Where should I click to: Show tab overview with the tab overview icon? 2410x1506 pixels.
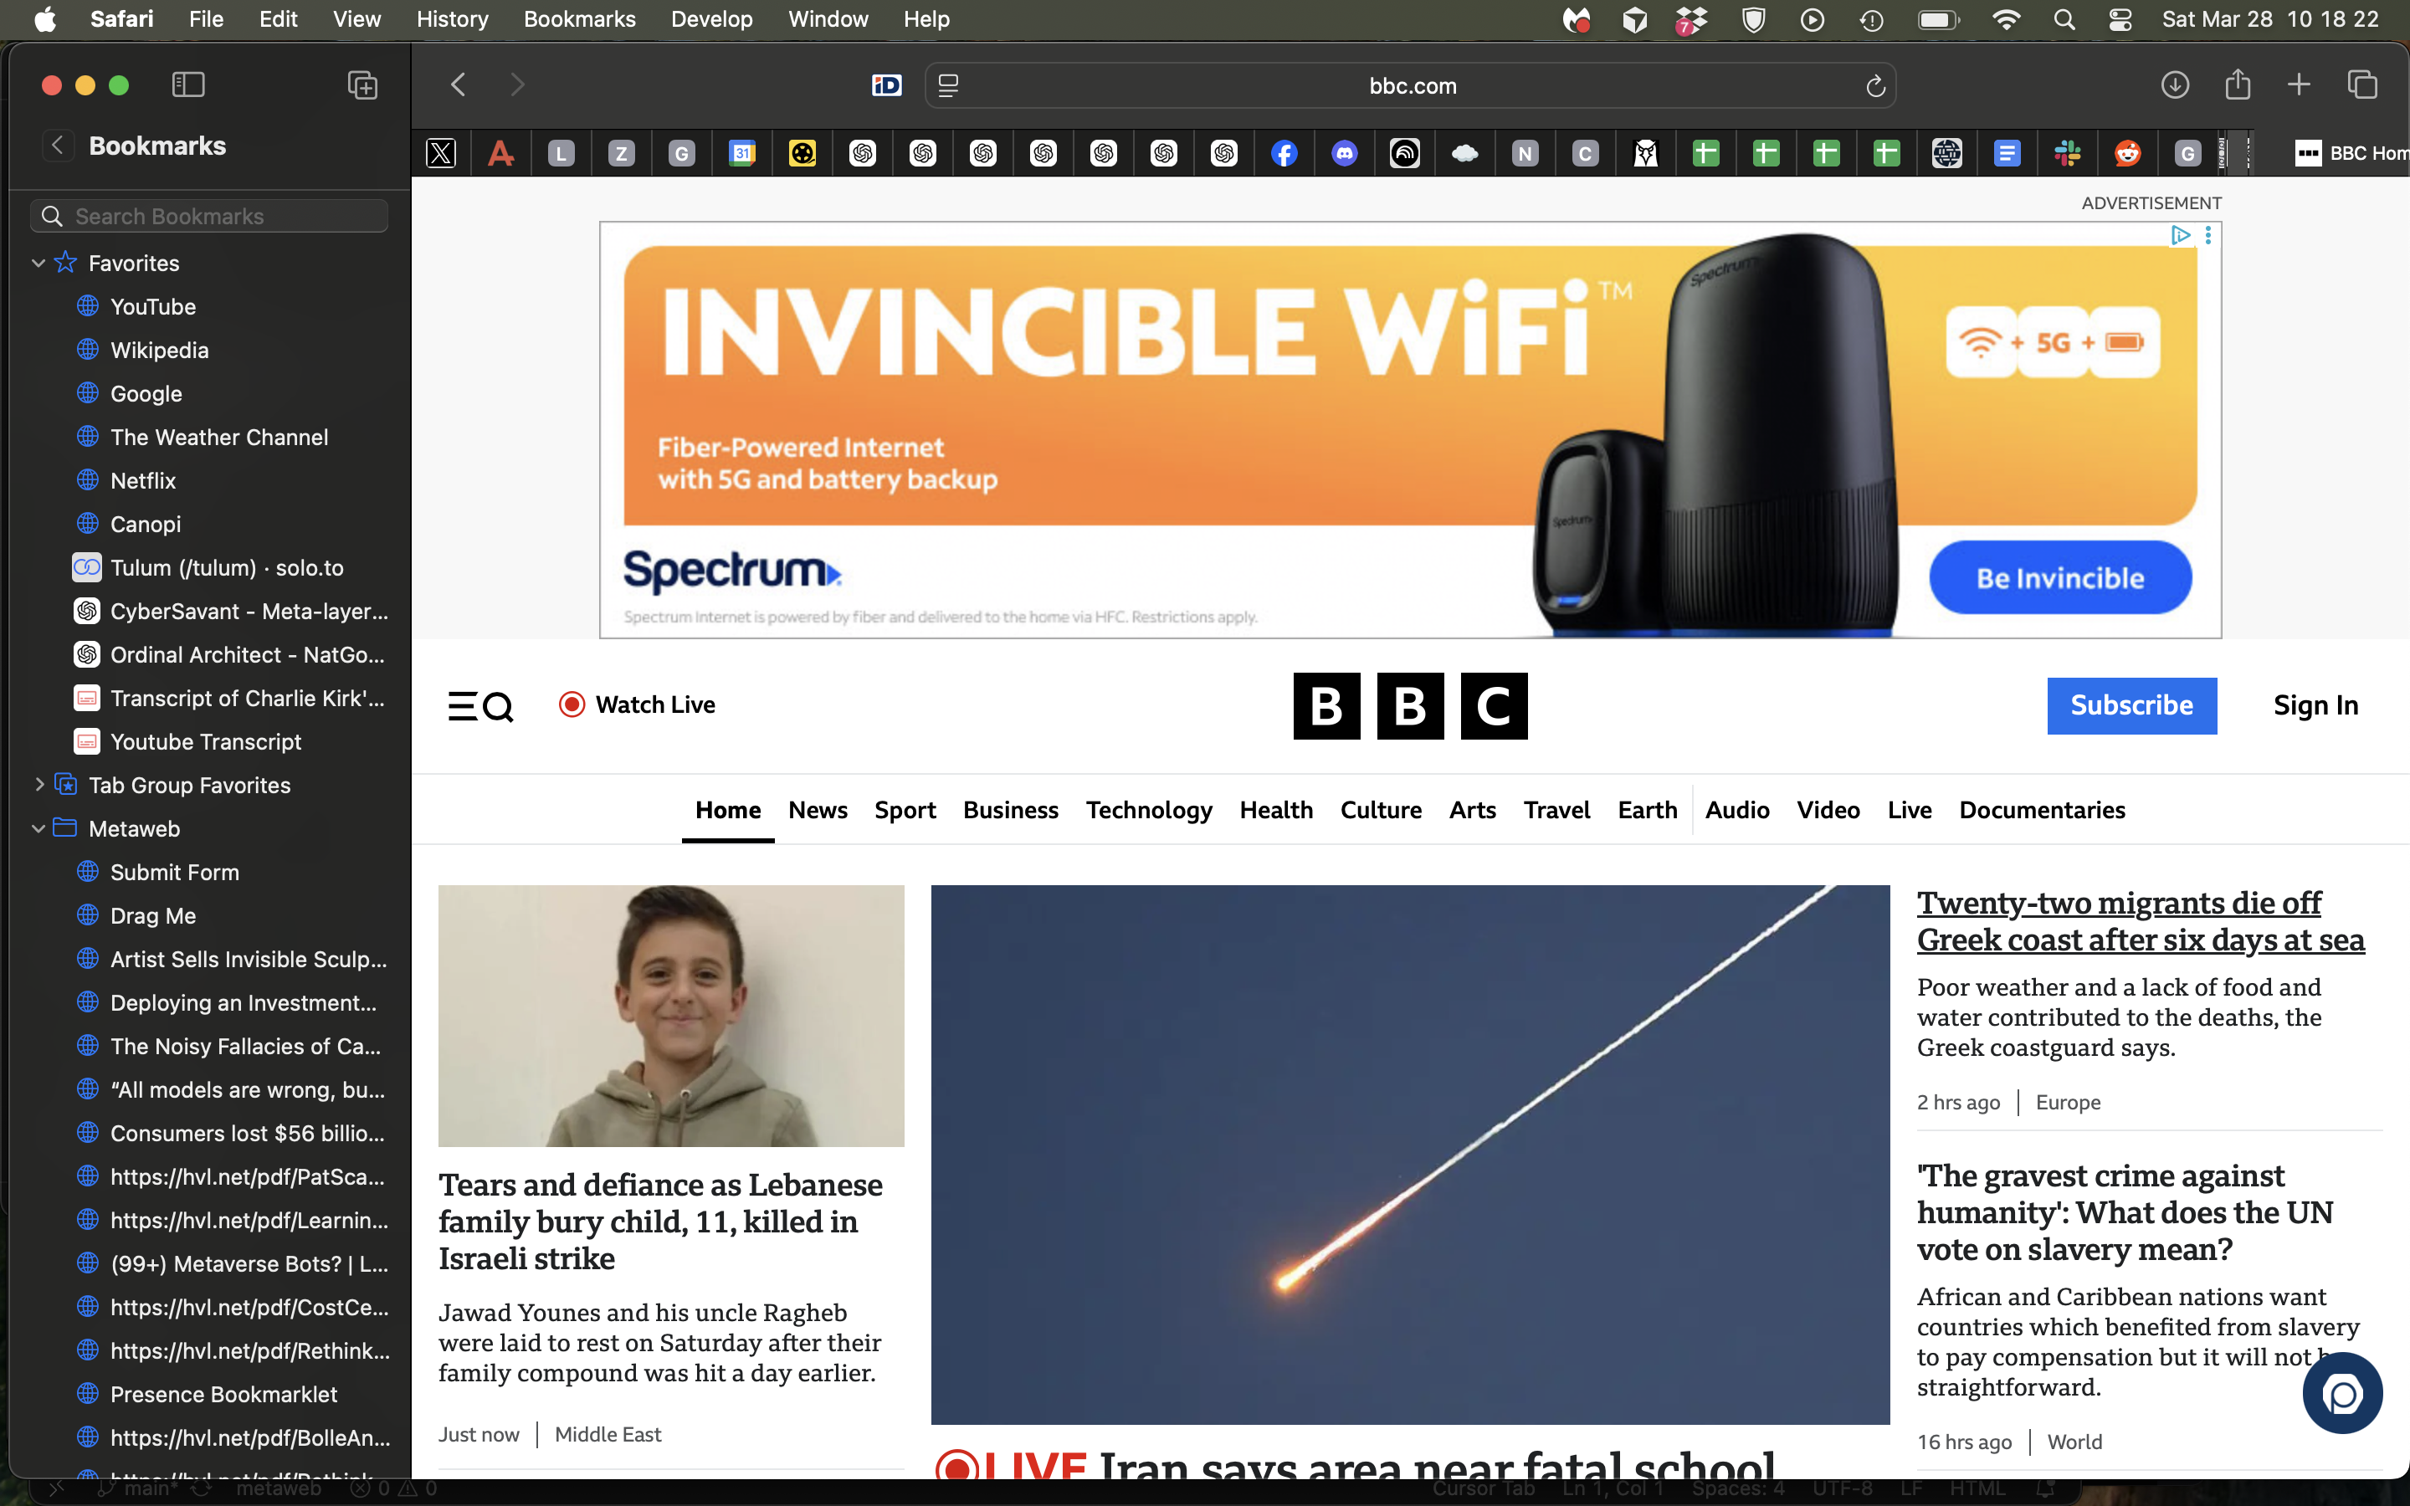pos(2362,85)
